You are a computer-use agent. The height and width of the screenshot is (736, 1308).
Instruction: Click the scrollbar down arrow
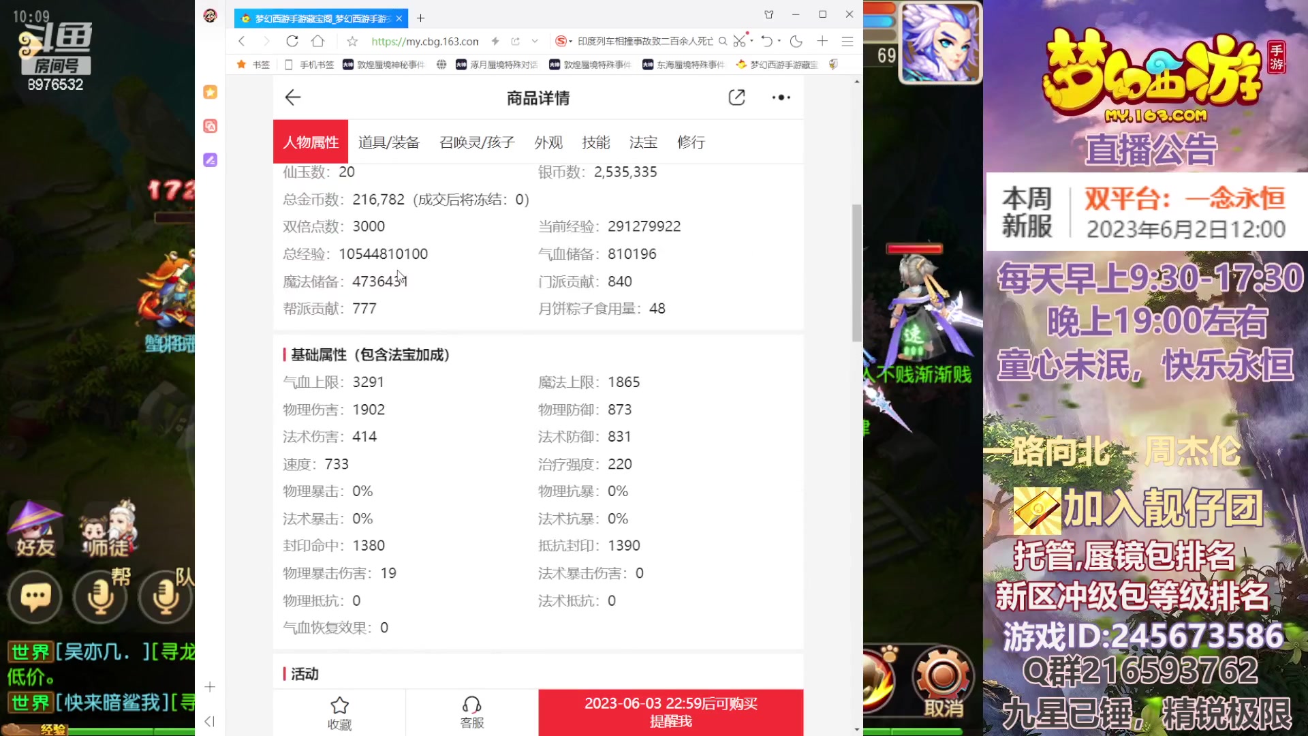(x=856, y=729)
